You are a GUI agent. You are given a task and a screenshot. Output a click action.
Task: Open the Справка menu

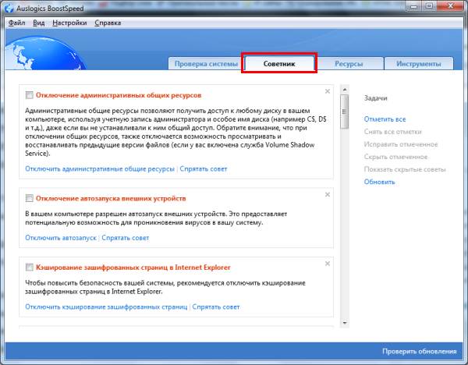[108, 23]
